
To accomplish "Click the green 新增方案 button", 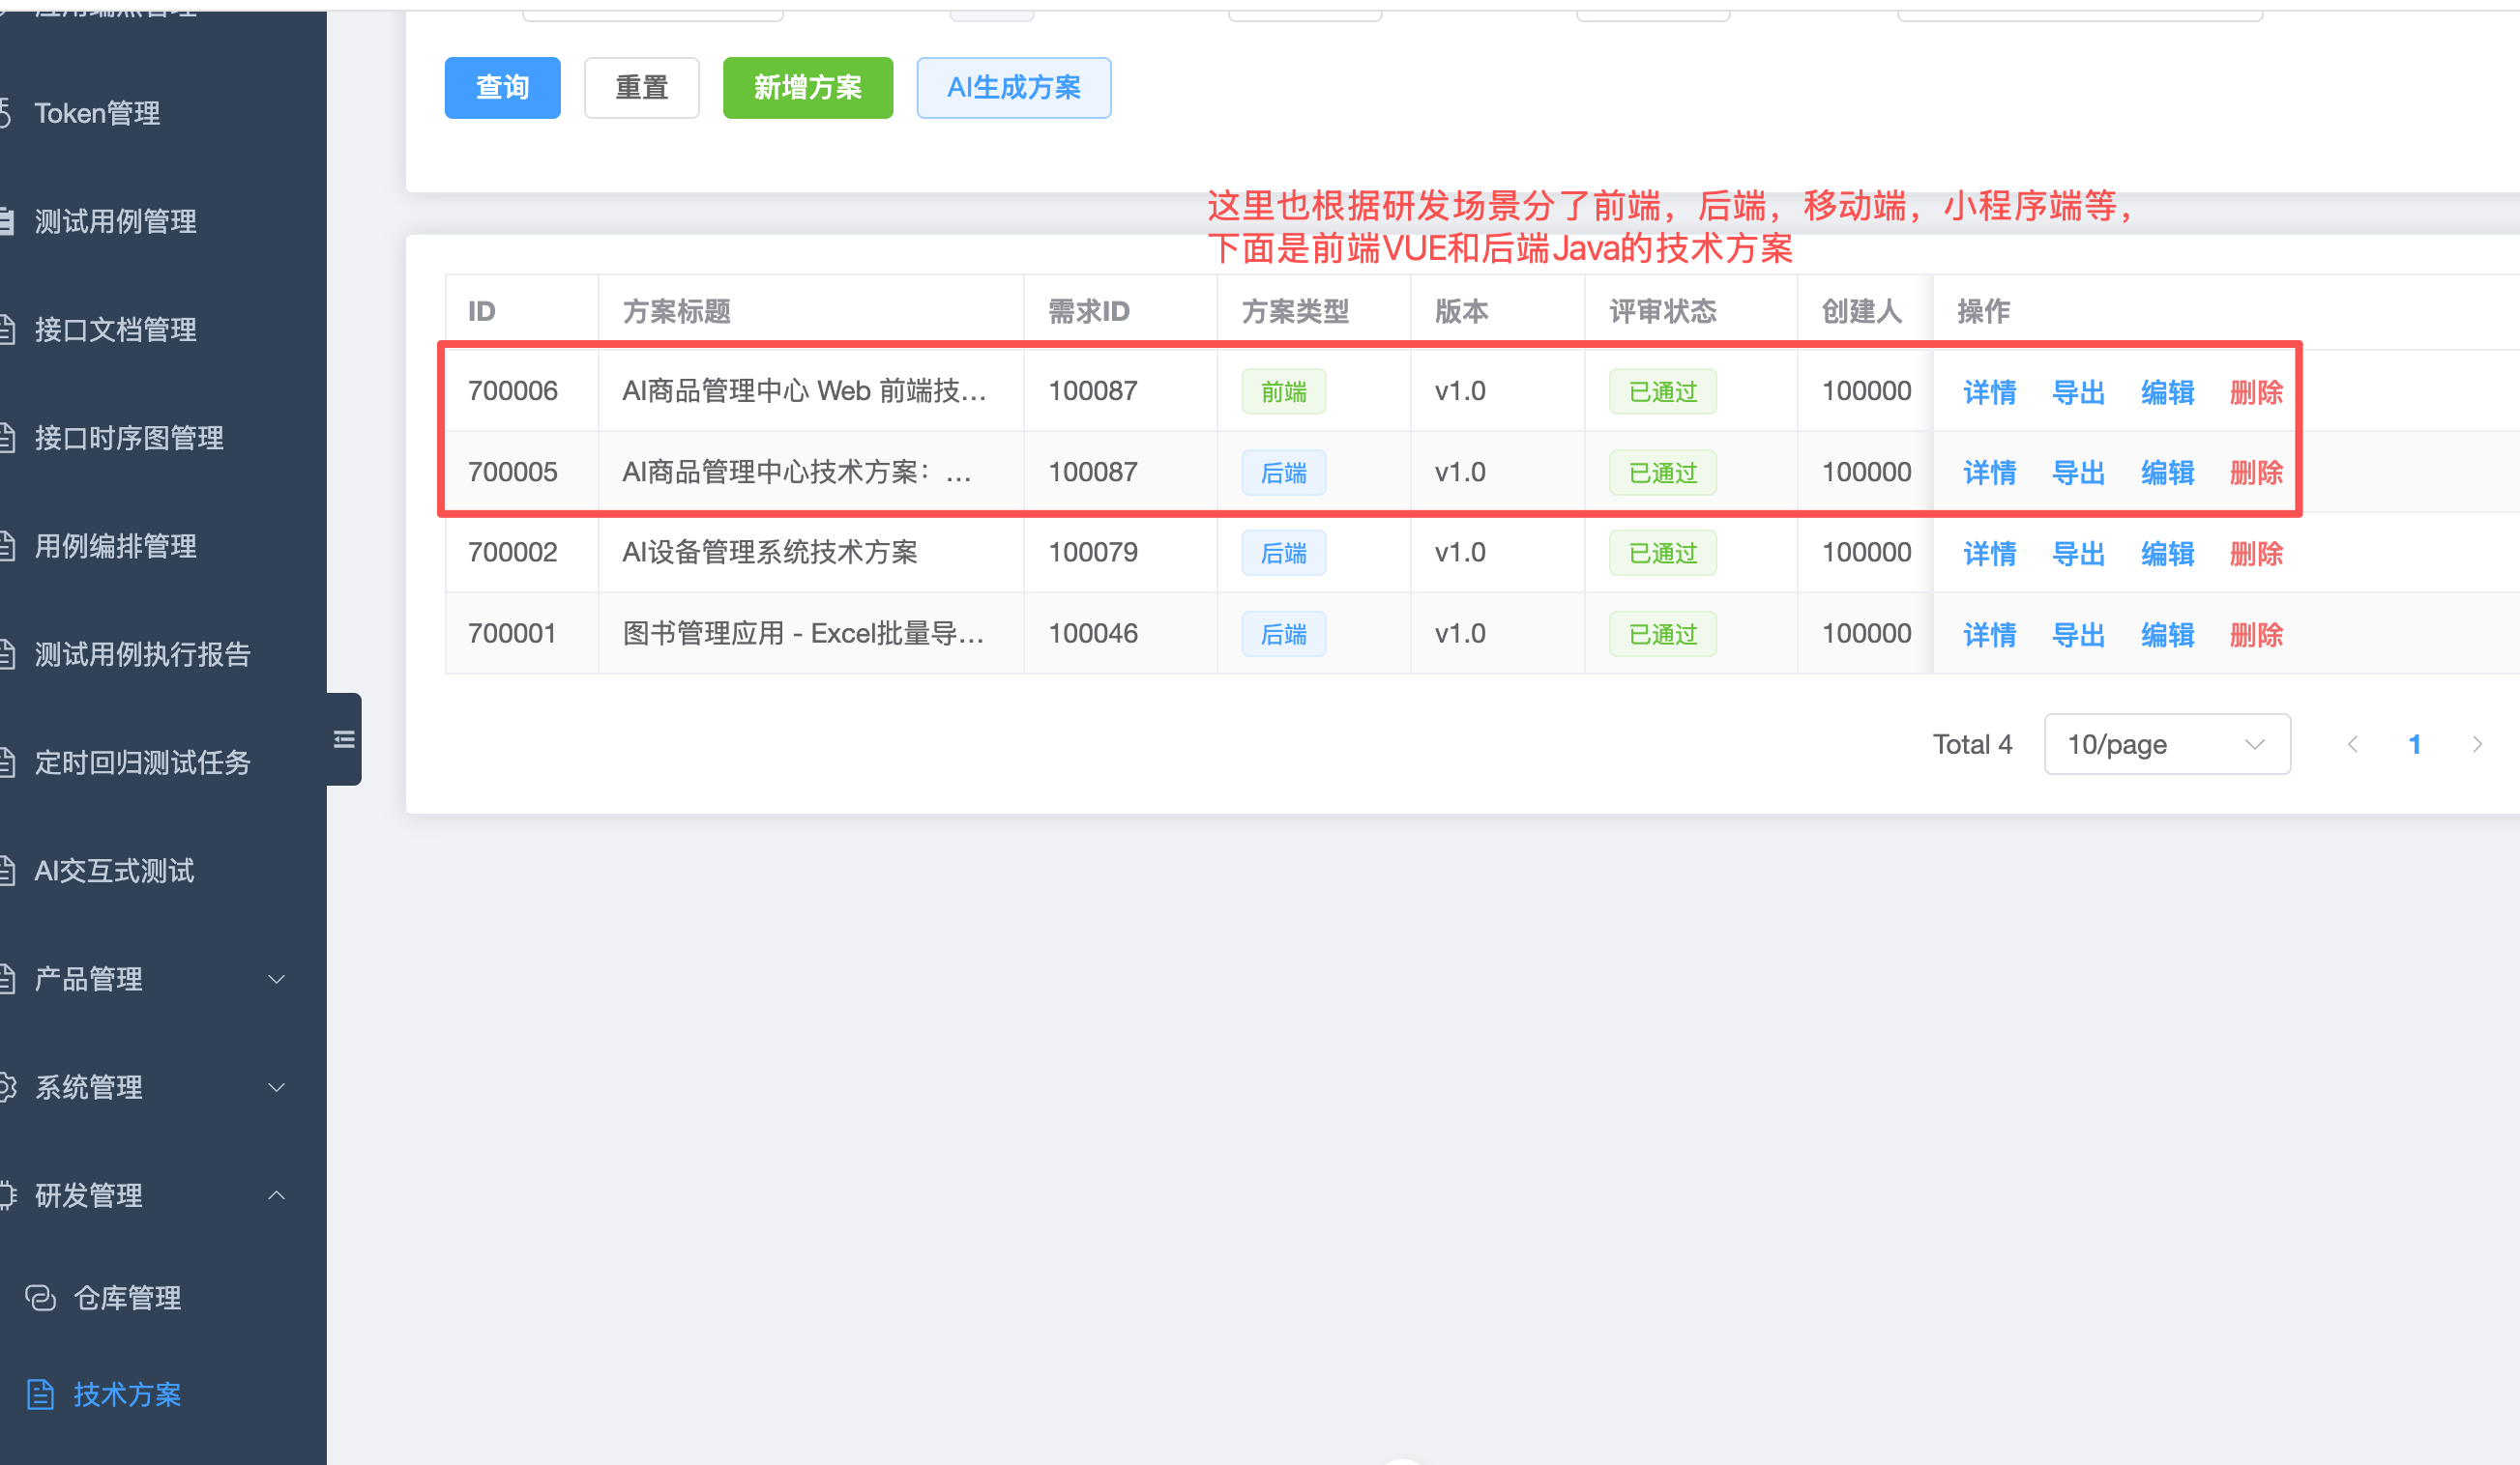I will pos(808,88).
